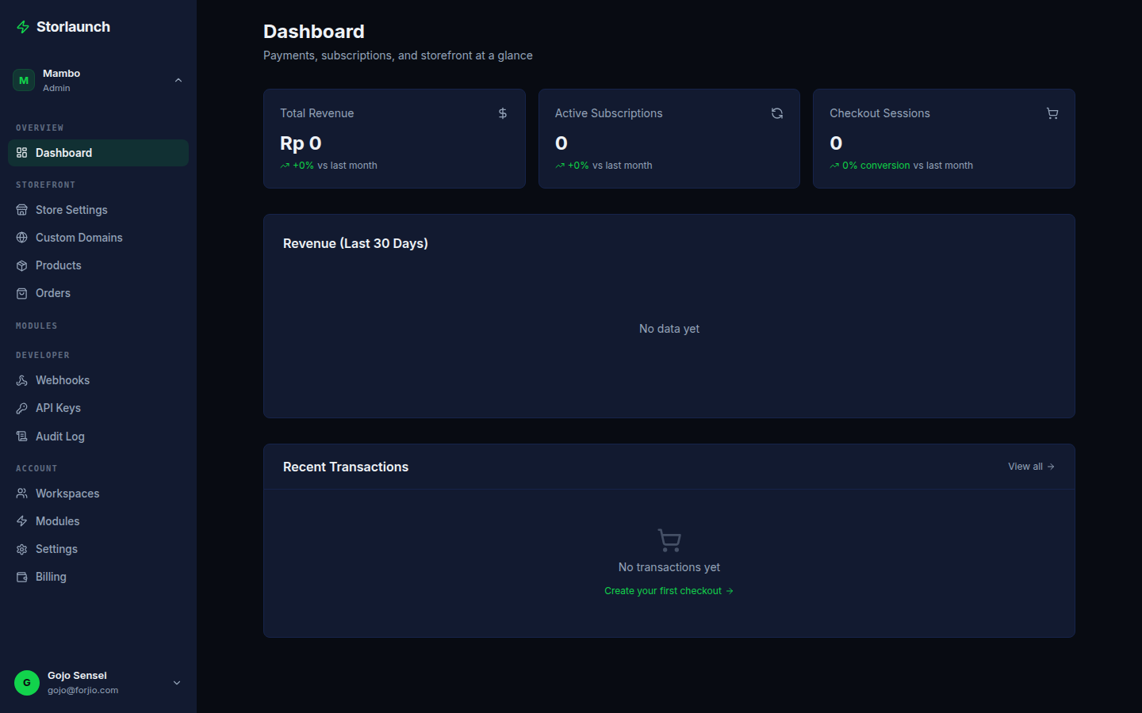1142x713 pixels.
Task: Open Settings in the sidebar
Action: click(98, 549)
